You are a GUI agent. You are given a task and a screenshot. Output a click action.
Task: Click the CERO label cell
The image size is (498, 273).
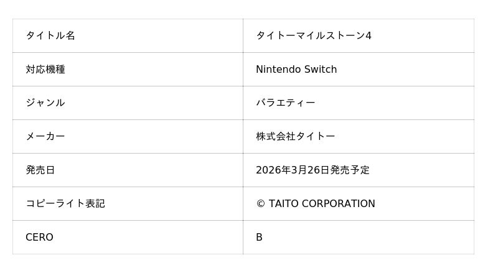(x=39, y=238)
